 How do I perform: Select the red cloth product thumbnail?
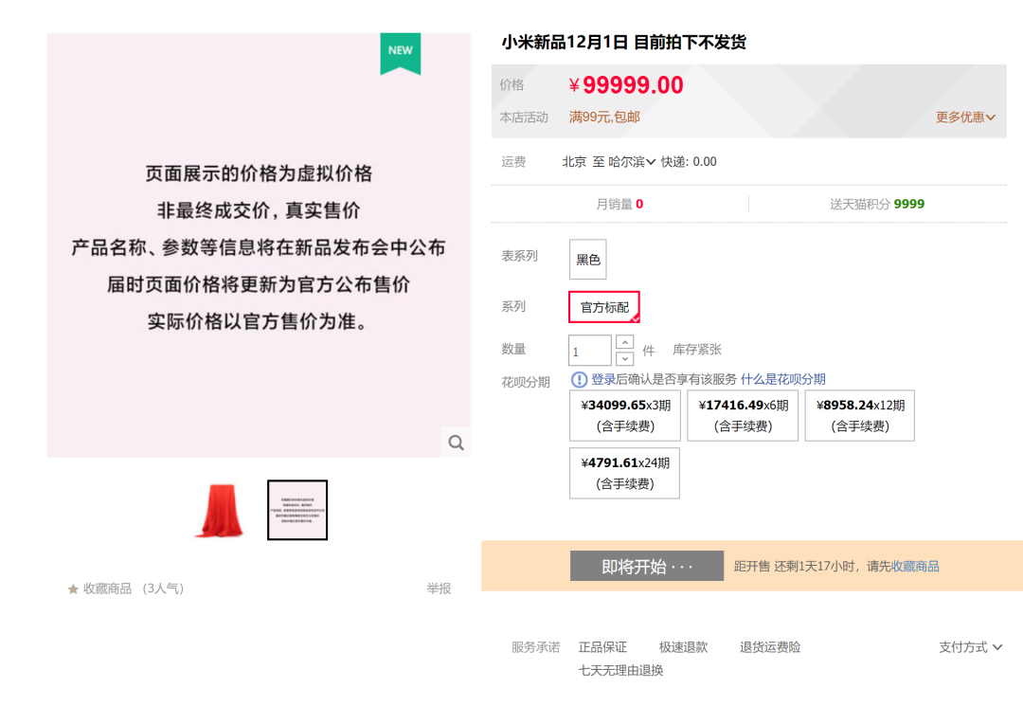point(219,510)
